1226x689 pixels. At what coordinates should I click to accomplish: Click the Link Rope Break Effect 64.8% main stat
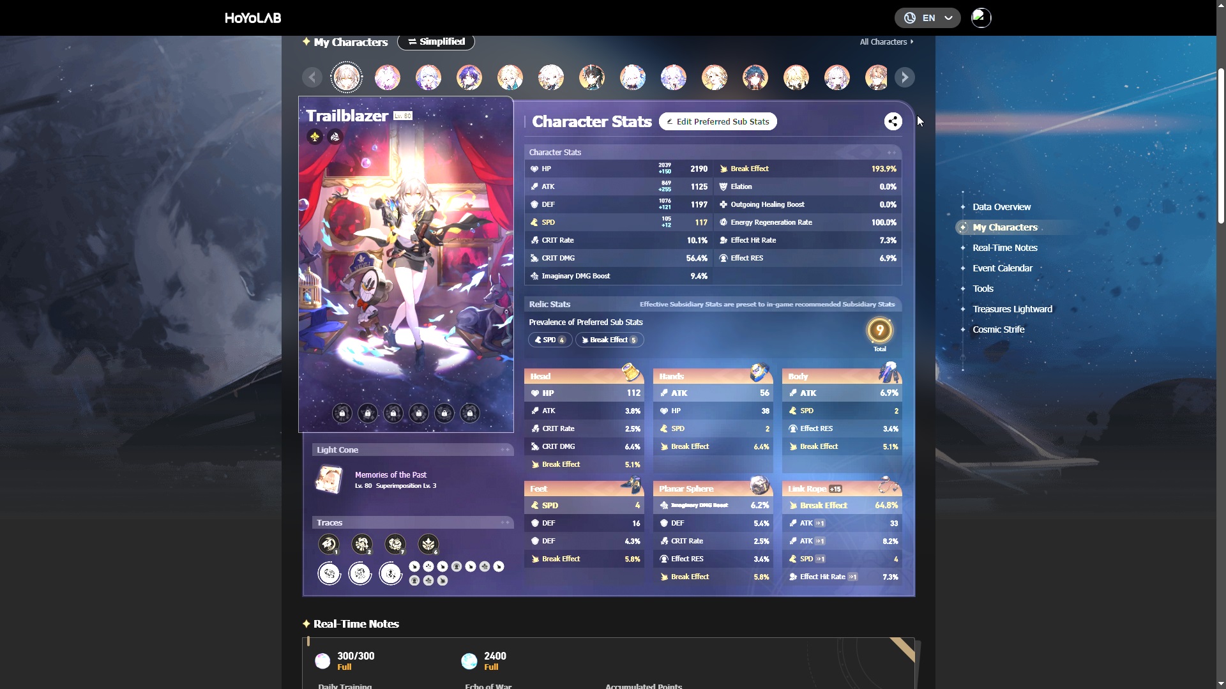click(x=842, y=505)
